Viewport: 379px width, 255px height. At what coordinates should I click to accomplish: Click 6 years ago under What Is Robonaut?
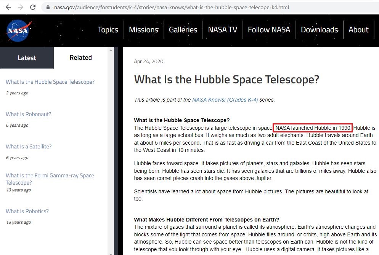tap(17, 125)
